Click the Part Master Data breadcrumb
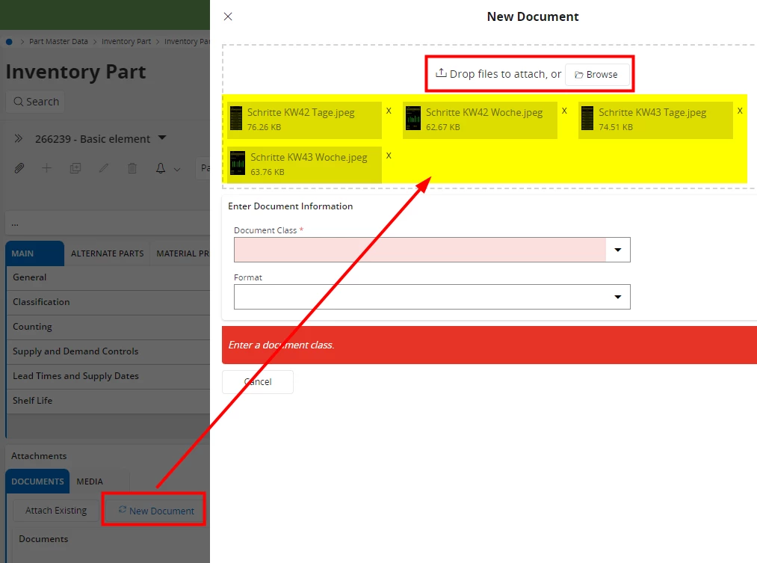 coord(58,42)
